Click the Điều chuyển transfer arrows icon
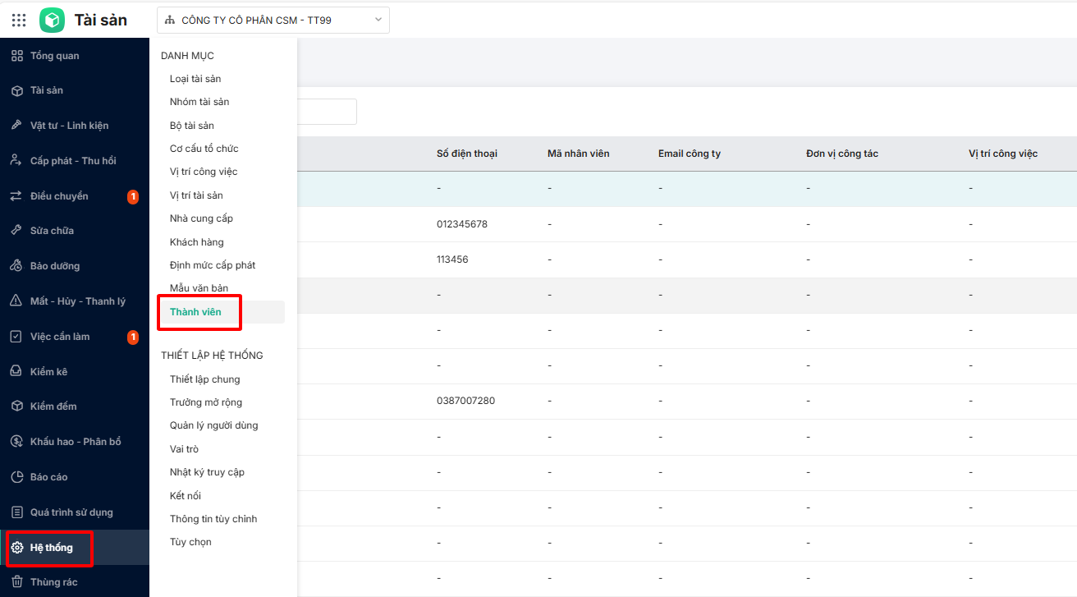This screenshot has height=597, width=1077. click(16, 196)
